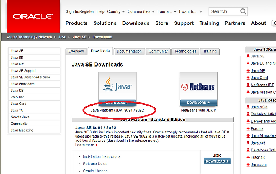The width and height of the screenshot is (276, 174).
Task: Click red arrow icon beside Java.com
Action: click(248, 164)
